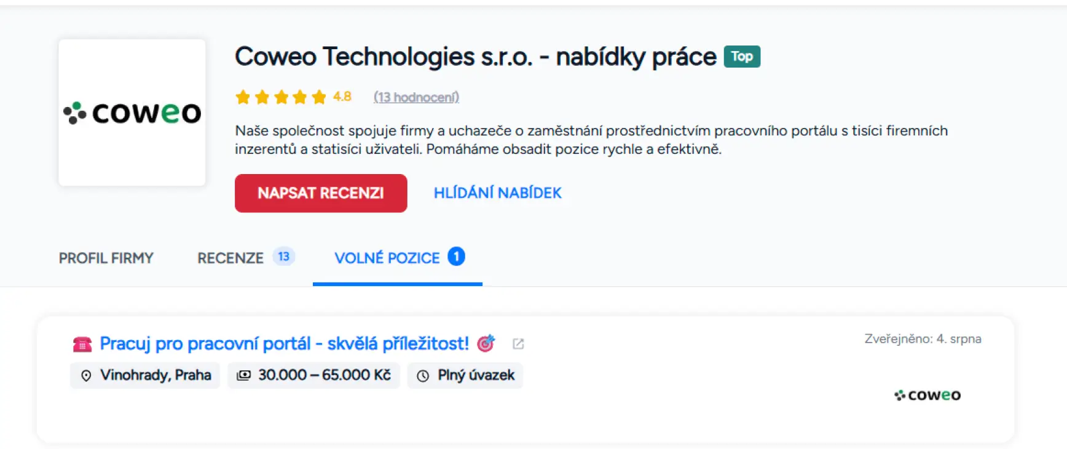Open the job posting via the external link icon

(x=518, y=343)
